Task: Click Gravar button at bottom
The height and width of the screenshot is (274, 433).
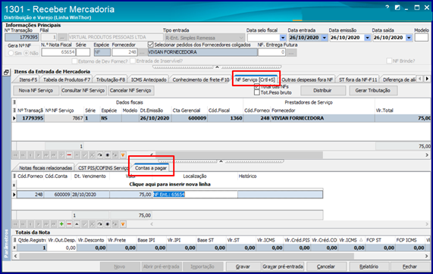Action: (x=243, y=266)
